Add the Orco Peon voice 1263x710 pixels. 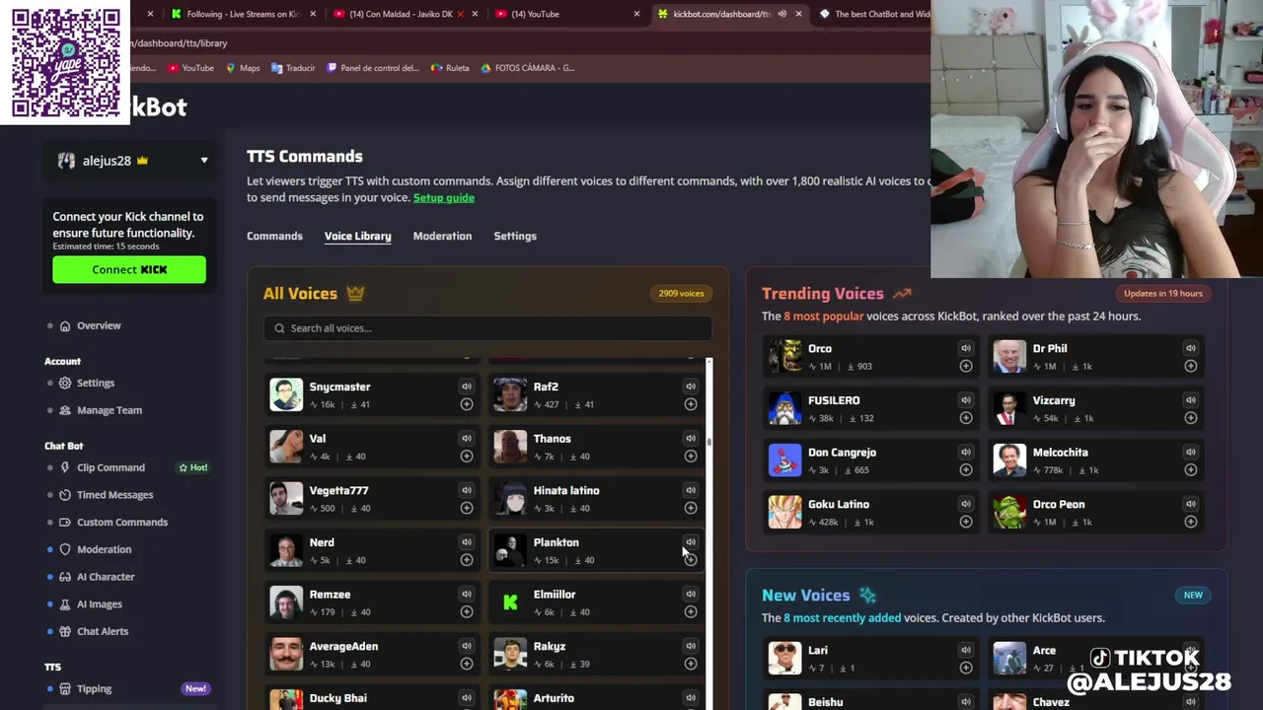[x=1191, y=522]
